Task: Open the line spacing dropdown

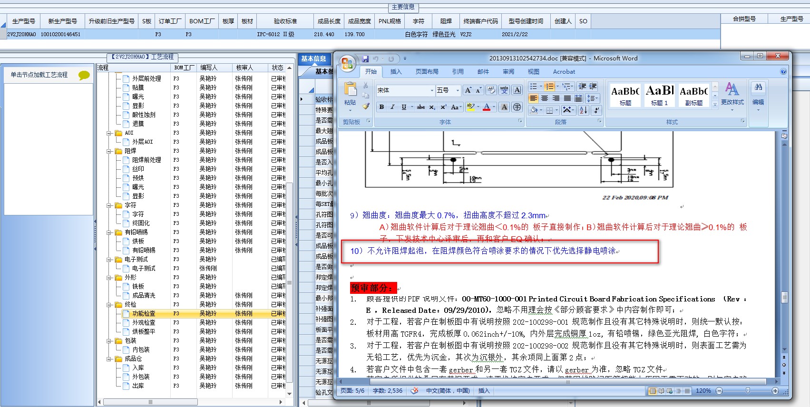Action: (x=592, y=98)
